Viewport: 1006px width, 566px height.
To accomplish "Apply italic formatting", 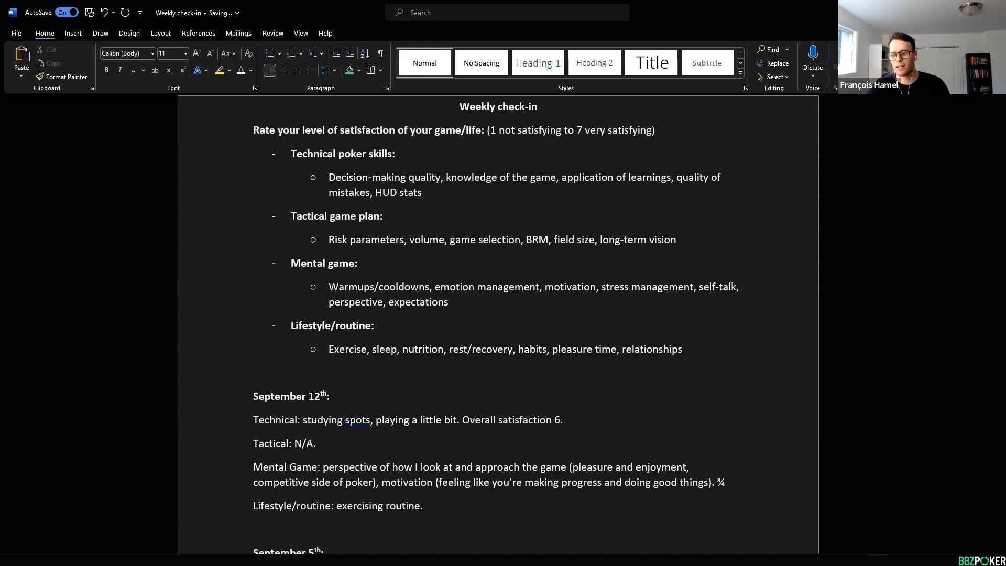I will 119,70.
